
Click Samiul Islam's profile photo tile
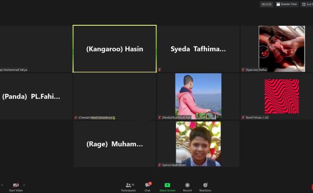[198, 143]
